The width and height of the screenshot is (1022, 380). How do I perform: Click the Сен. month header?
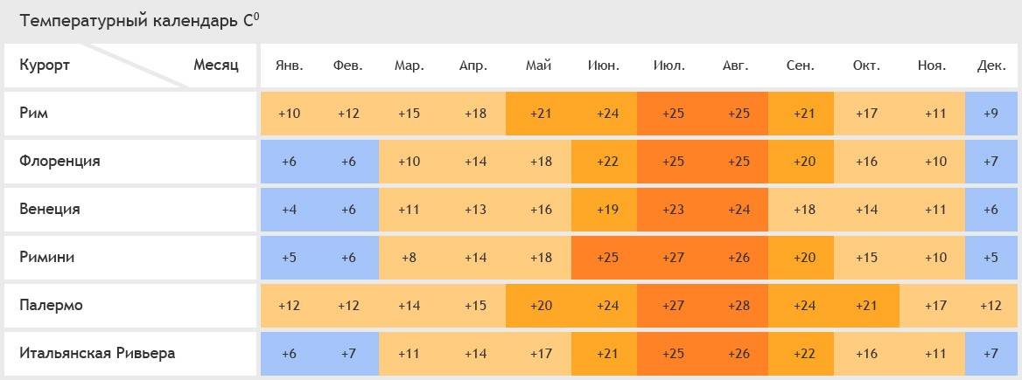tap(801, 66)
